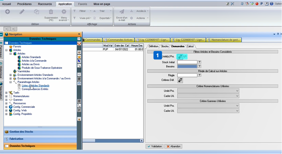282x154 pixels.
Task: Click the Unité(s) Pro. selection icon
Action: 180,57
